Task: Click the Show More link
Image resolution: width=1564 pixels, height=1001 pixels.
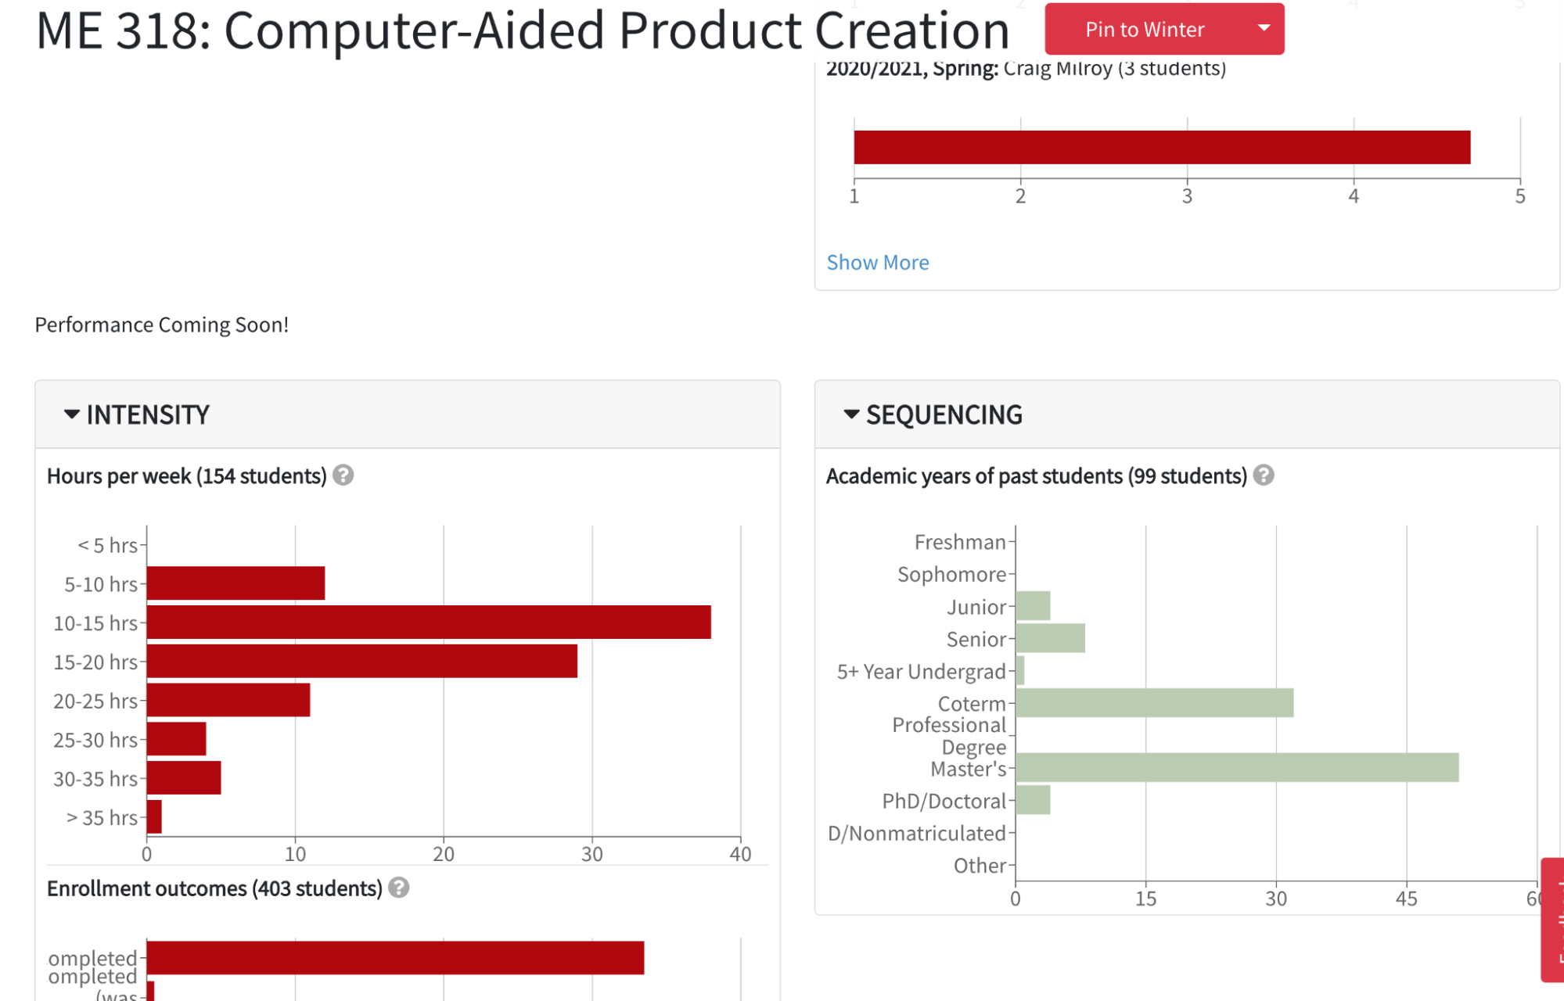Action: tap(877, 263)
